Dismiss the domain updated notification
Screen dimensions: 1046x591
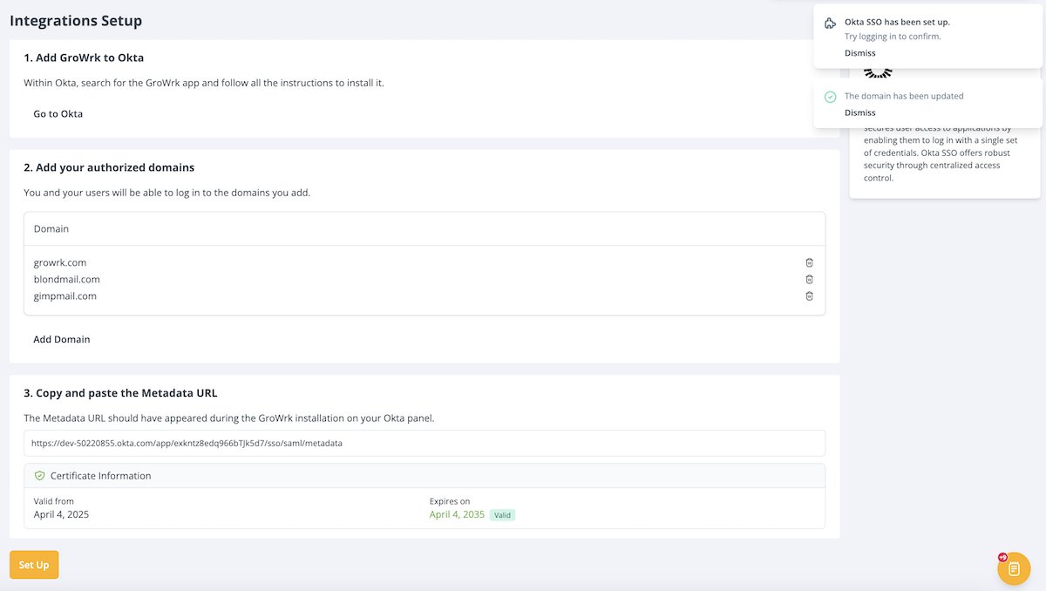click(859, 112)
